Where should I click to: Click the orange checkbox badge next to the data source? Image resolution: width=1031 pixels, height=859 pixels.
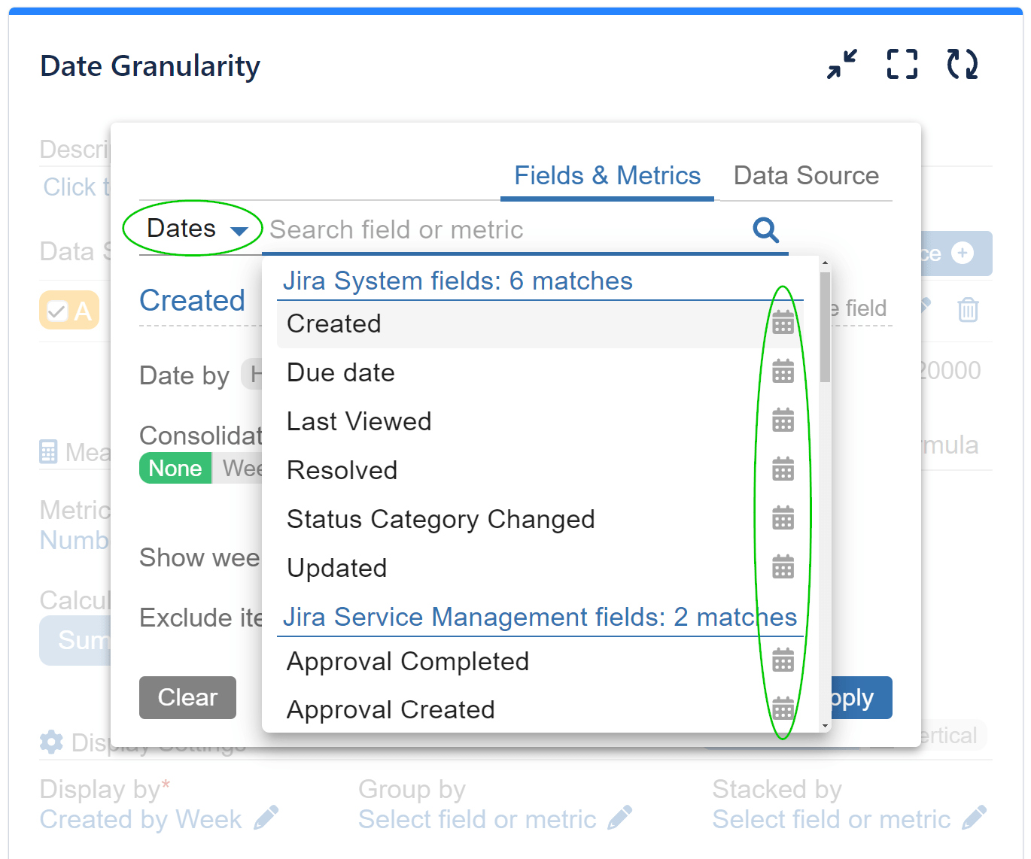coord(69,310)
